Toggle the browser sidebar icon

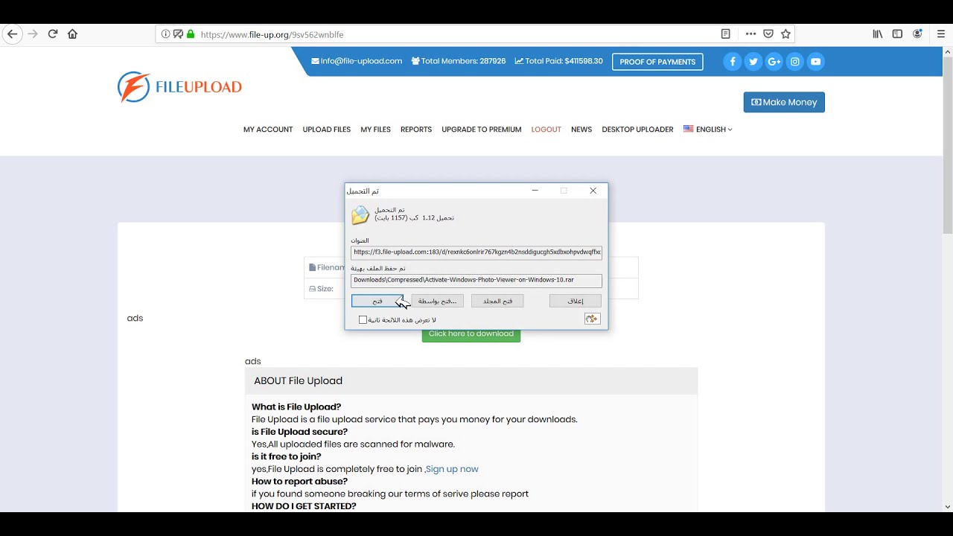click(897, 33)
